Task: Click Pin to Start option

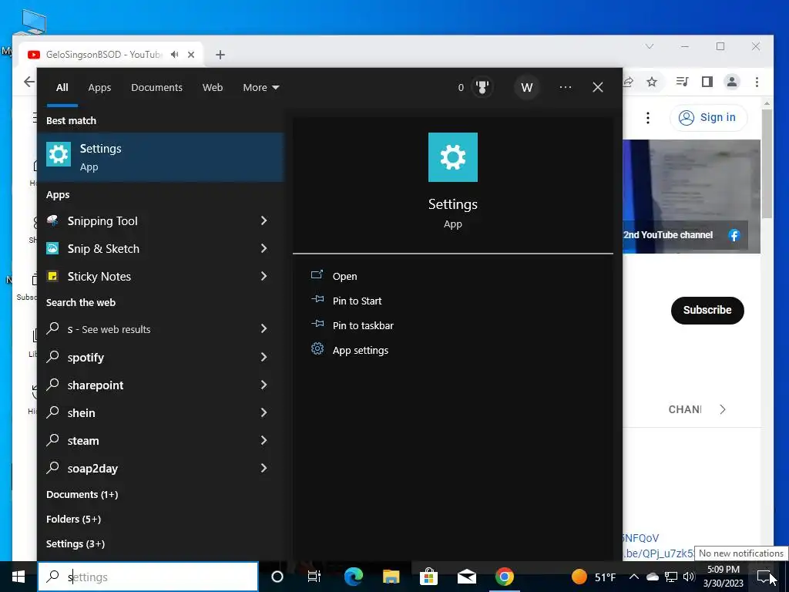Action: (x=357, y=301)
